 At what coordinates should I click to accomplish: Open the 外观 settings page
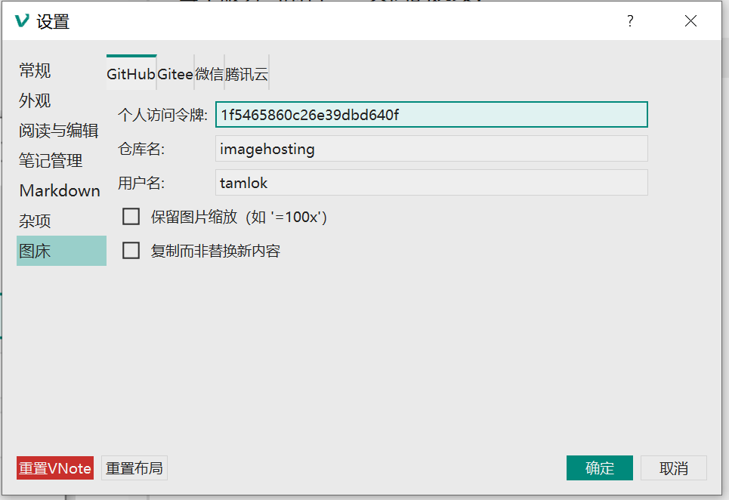point(61,100)
